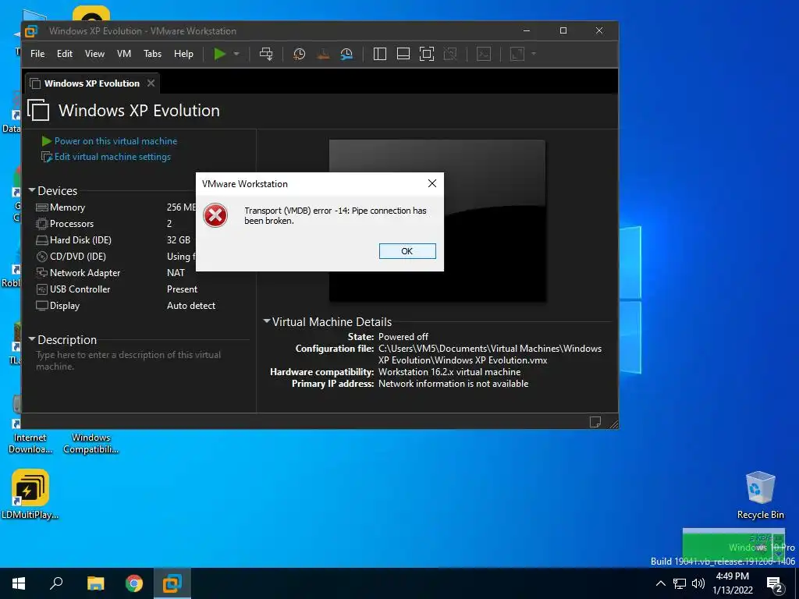Screen dimensions: 799x599
Task: Click the Processors CPU icon
Action: pyautogui.click(x=42, y=224)
